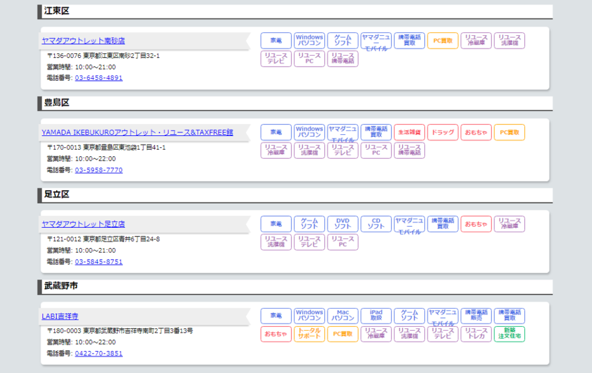Select DVDソフト tag for 足立店
The width and height of the screenshot is (592, 373).
point(343,224)
